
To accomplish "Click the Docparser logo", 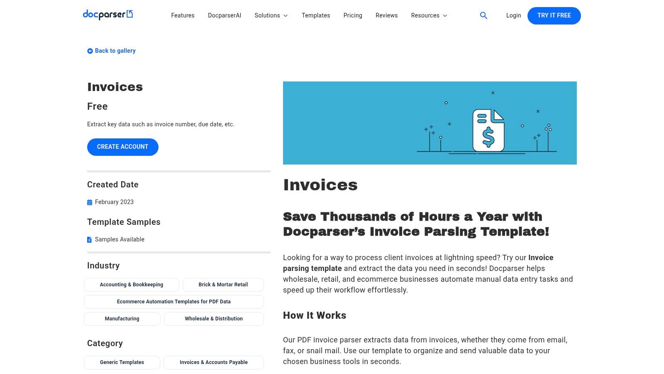I will 107,15.
